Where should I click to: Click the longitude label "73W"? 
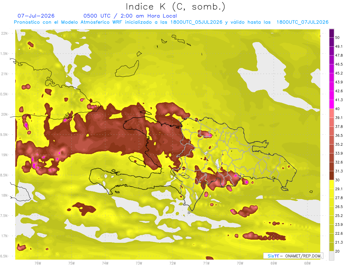[139, 263]
